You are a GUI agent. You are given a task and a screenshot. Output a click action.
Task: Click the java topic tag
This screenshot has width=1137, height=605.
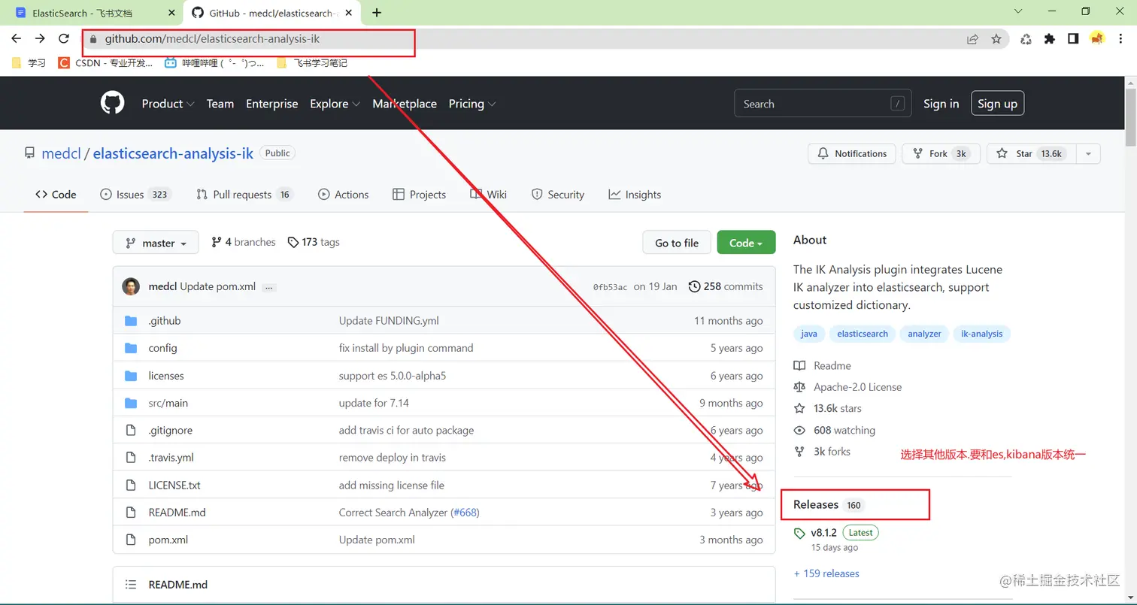[x=809, y=334]
